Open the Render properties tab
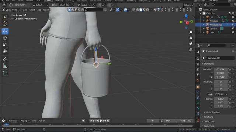Viewport: 236px width, 132px height. [198, 59]
